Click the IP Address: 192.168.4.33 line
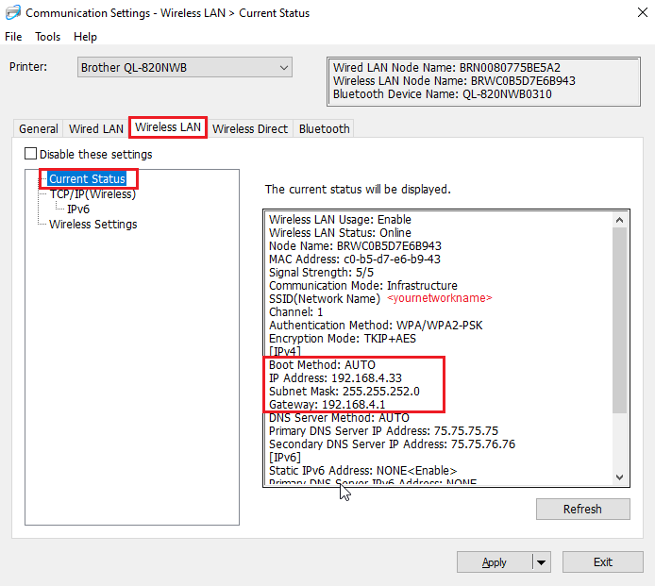The width and height of the screenshot is (655, 586). click(335, 378)
